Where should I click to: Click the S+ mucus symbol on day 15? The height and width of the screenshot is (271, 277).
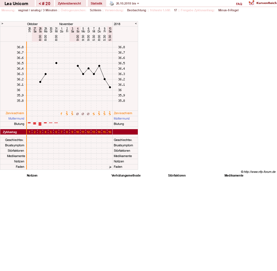(104, 113)
